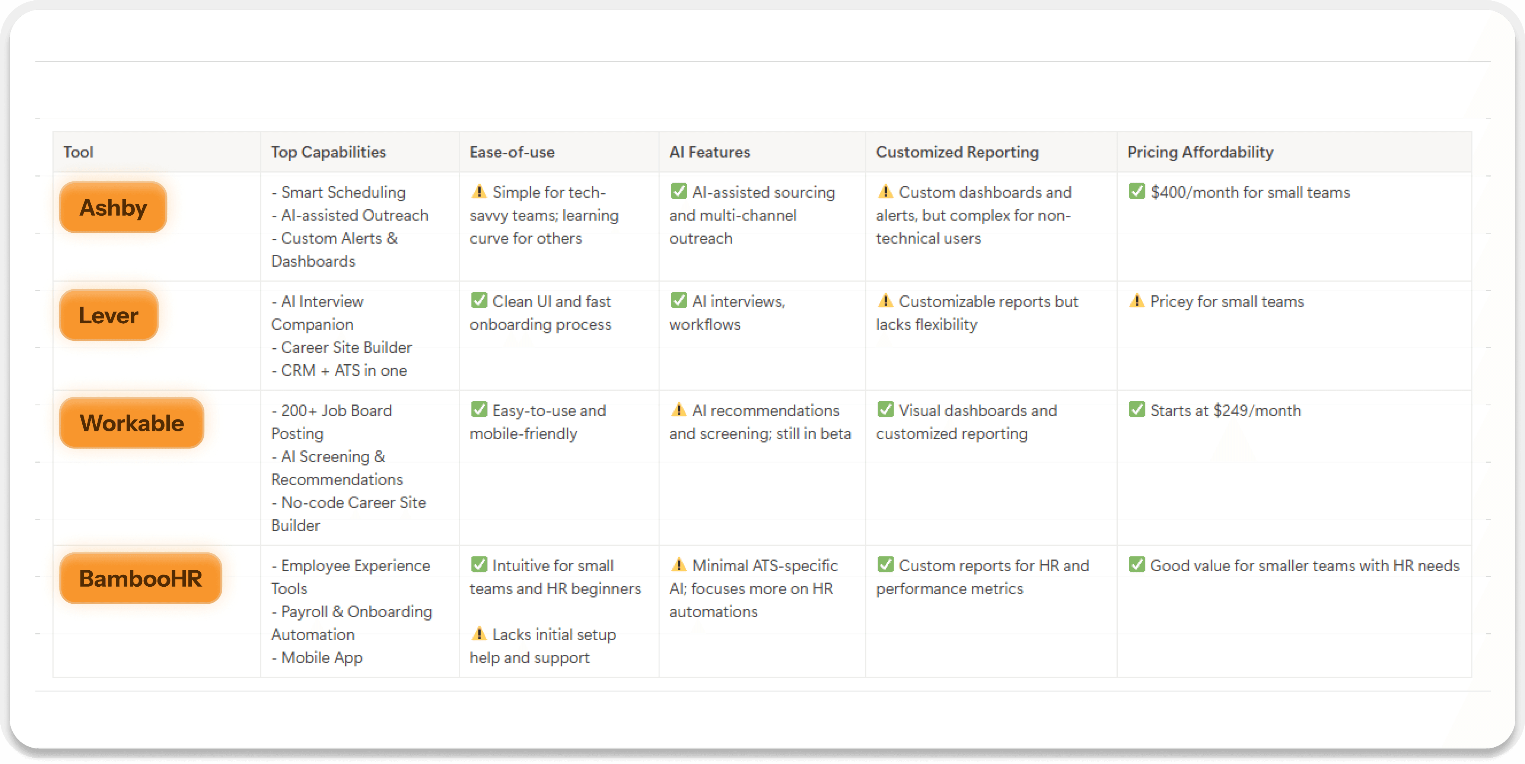This screenshot has width=1525, height=764.
Task: Click warning icon beside 'Minimal ATS-specific AI'
Action: (x=678, y=565)
